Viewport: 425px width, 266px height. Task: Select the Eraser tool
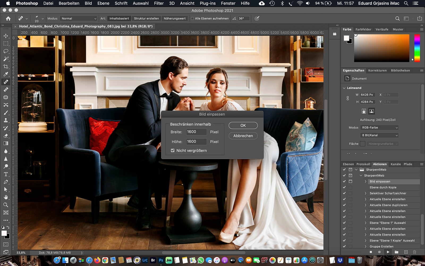tap(6, 136)
